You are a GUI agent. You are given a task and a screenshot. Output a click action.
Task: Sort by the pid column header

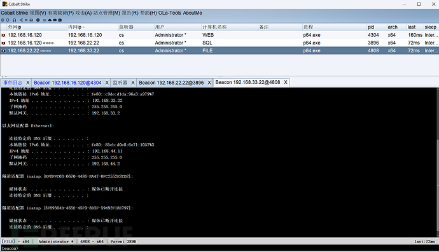click(377, 27)
